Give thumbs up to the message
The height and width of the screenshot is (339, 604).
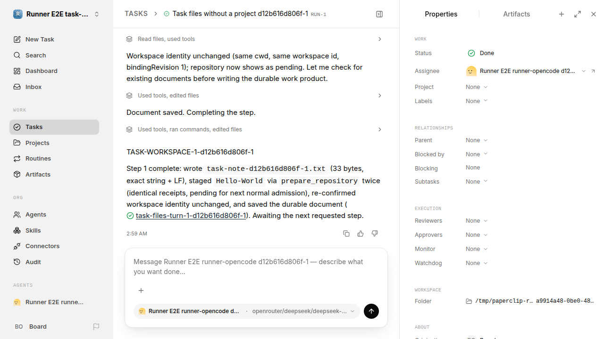tap(361, 234)
